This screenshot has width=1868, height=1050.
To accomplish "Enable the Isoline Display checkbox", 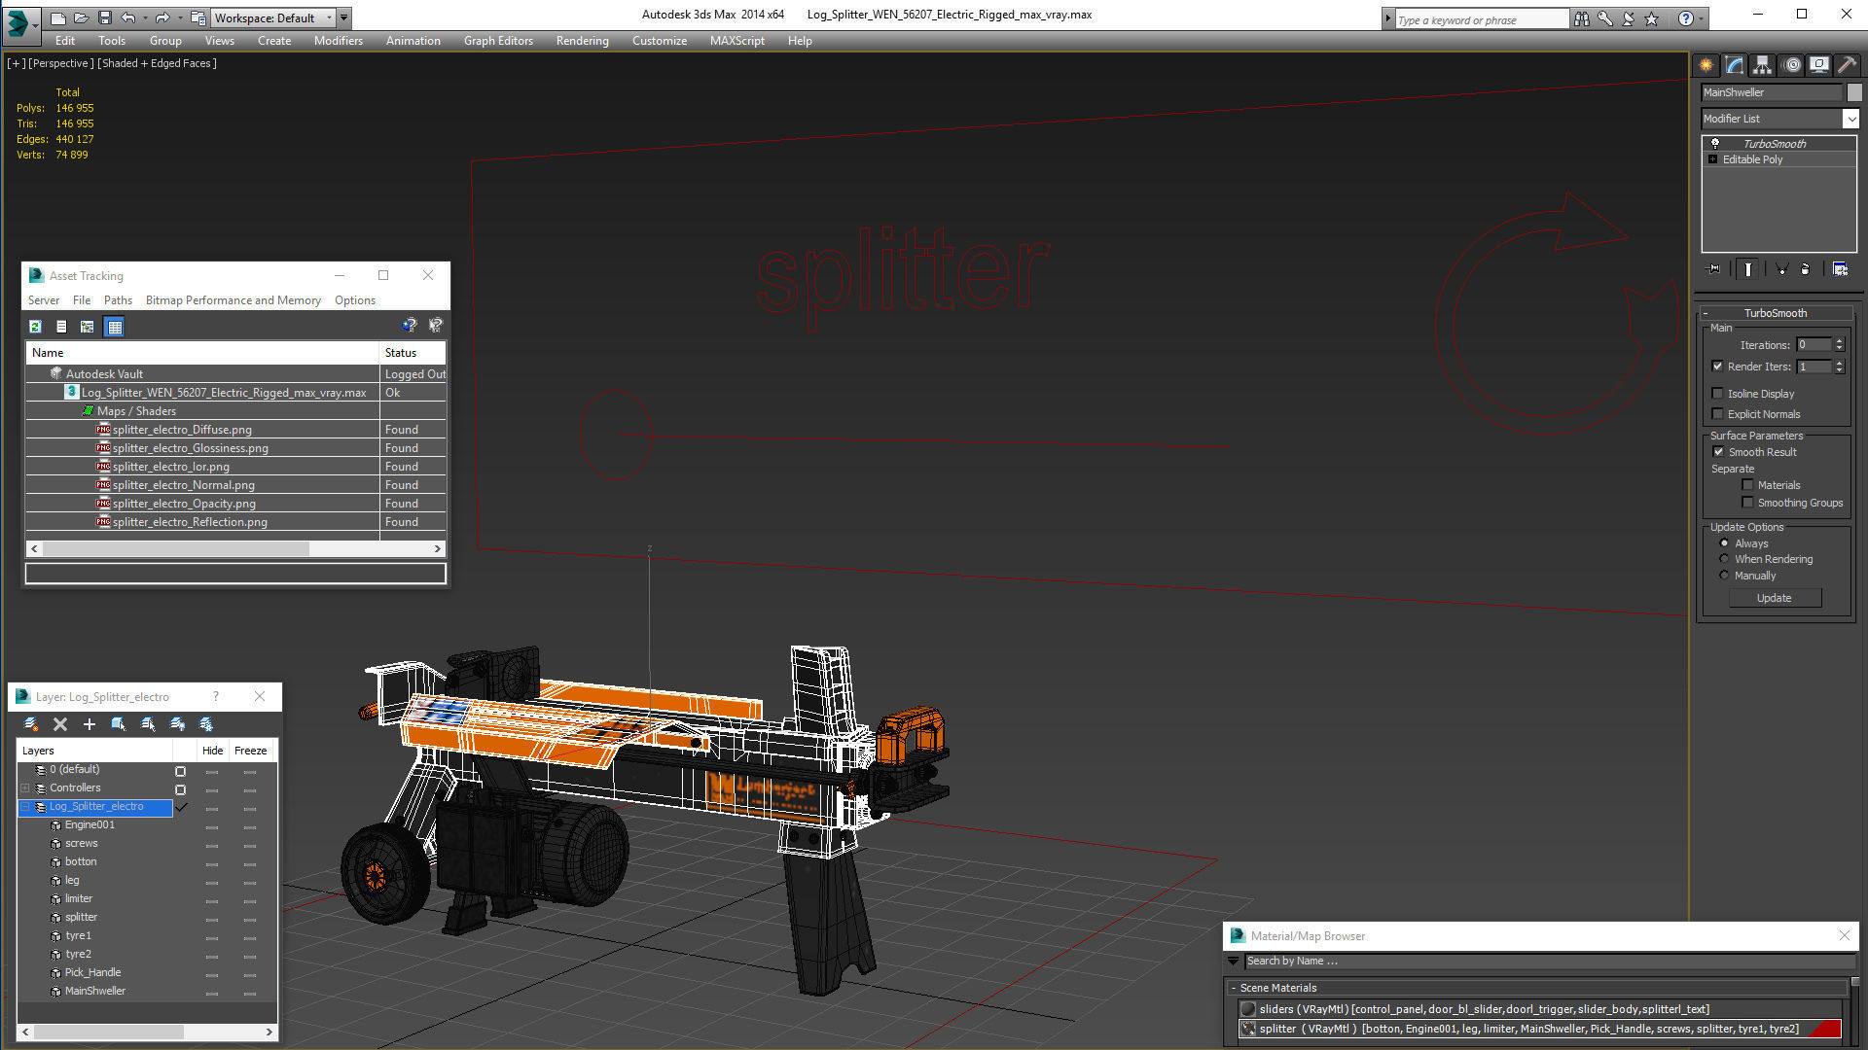I will click(x=1718, y=394).
